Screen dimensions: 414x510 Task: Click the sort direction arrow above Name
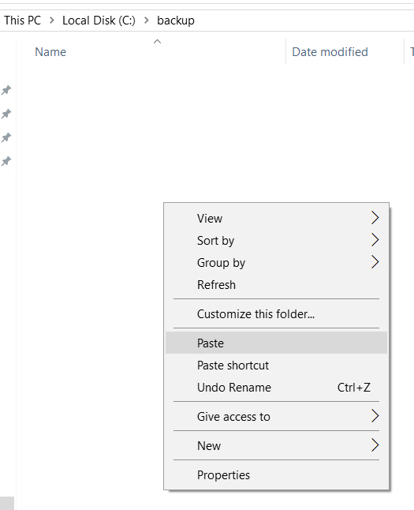(x=157, y=41)
